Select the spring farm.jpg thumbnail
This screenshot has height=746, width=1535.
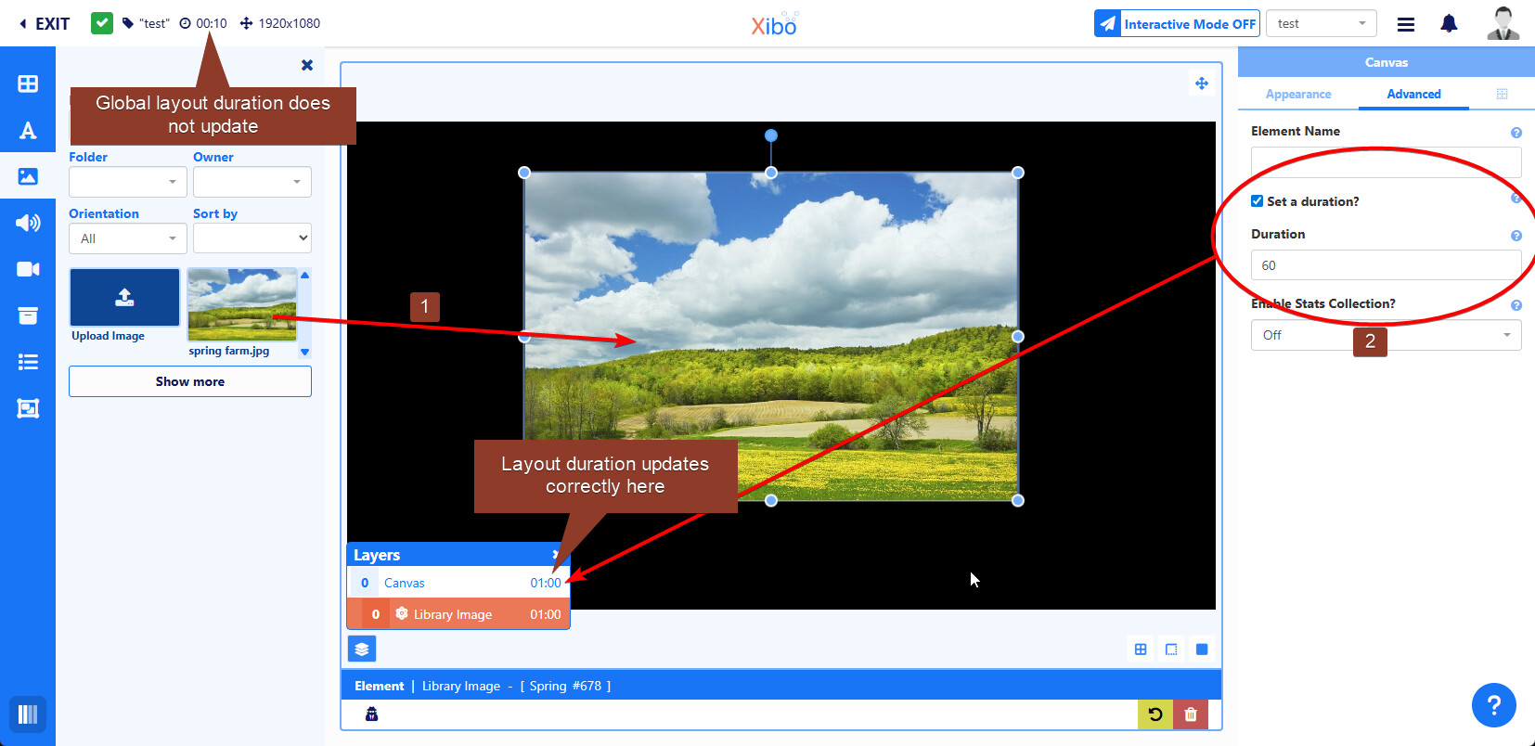coord(242,305)
